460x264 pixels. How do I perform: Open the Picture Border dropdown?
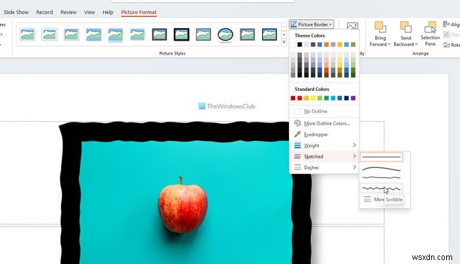tap(311, 24)
